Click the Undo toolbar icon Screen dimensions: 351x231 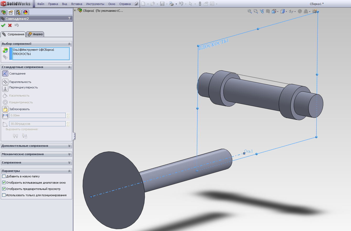181,4
